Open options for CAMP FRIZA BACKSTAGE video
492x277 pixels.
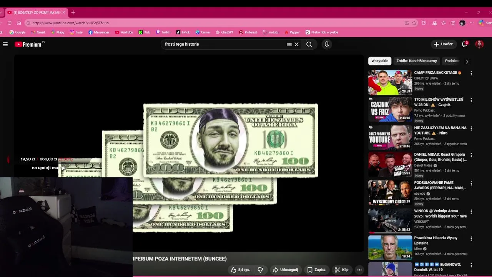[x=471, y=73]
